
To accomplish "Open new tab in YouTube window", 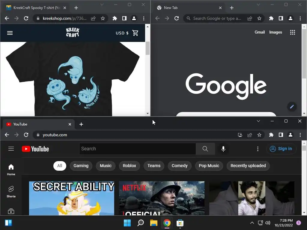I will 81,124.
